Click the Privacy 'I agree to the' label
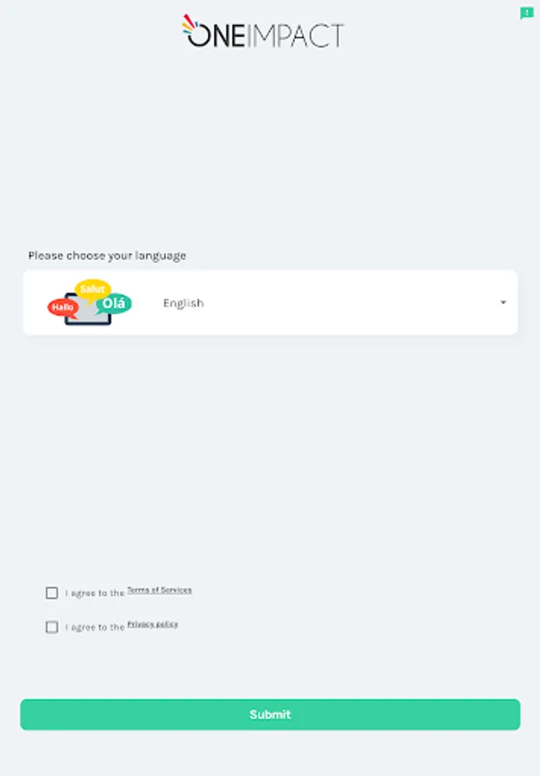 94,628
